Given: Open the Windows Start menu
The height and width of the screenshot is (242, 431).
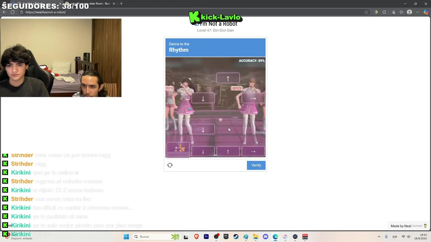Looking at the screenshot, I should pyautogui.click(x=126, y=237).
